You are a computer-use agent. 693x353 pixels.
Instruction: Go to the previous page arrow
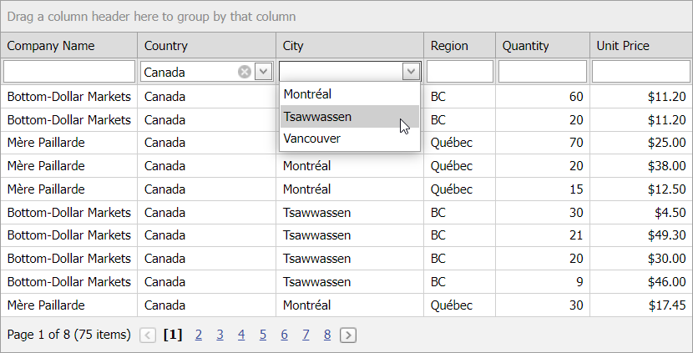pyautogui.click(x=148, y=335)
